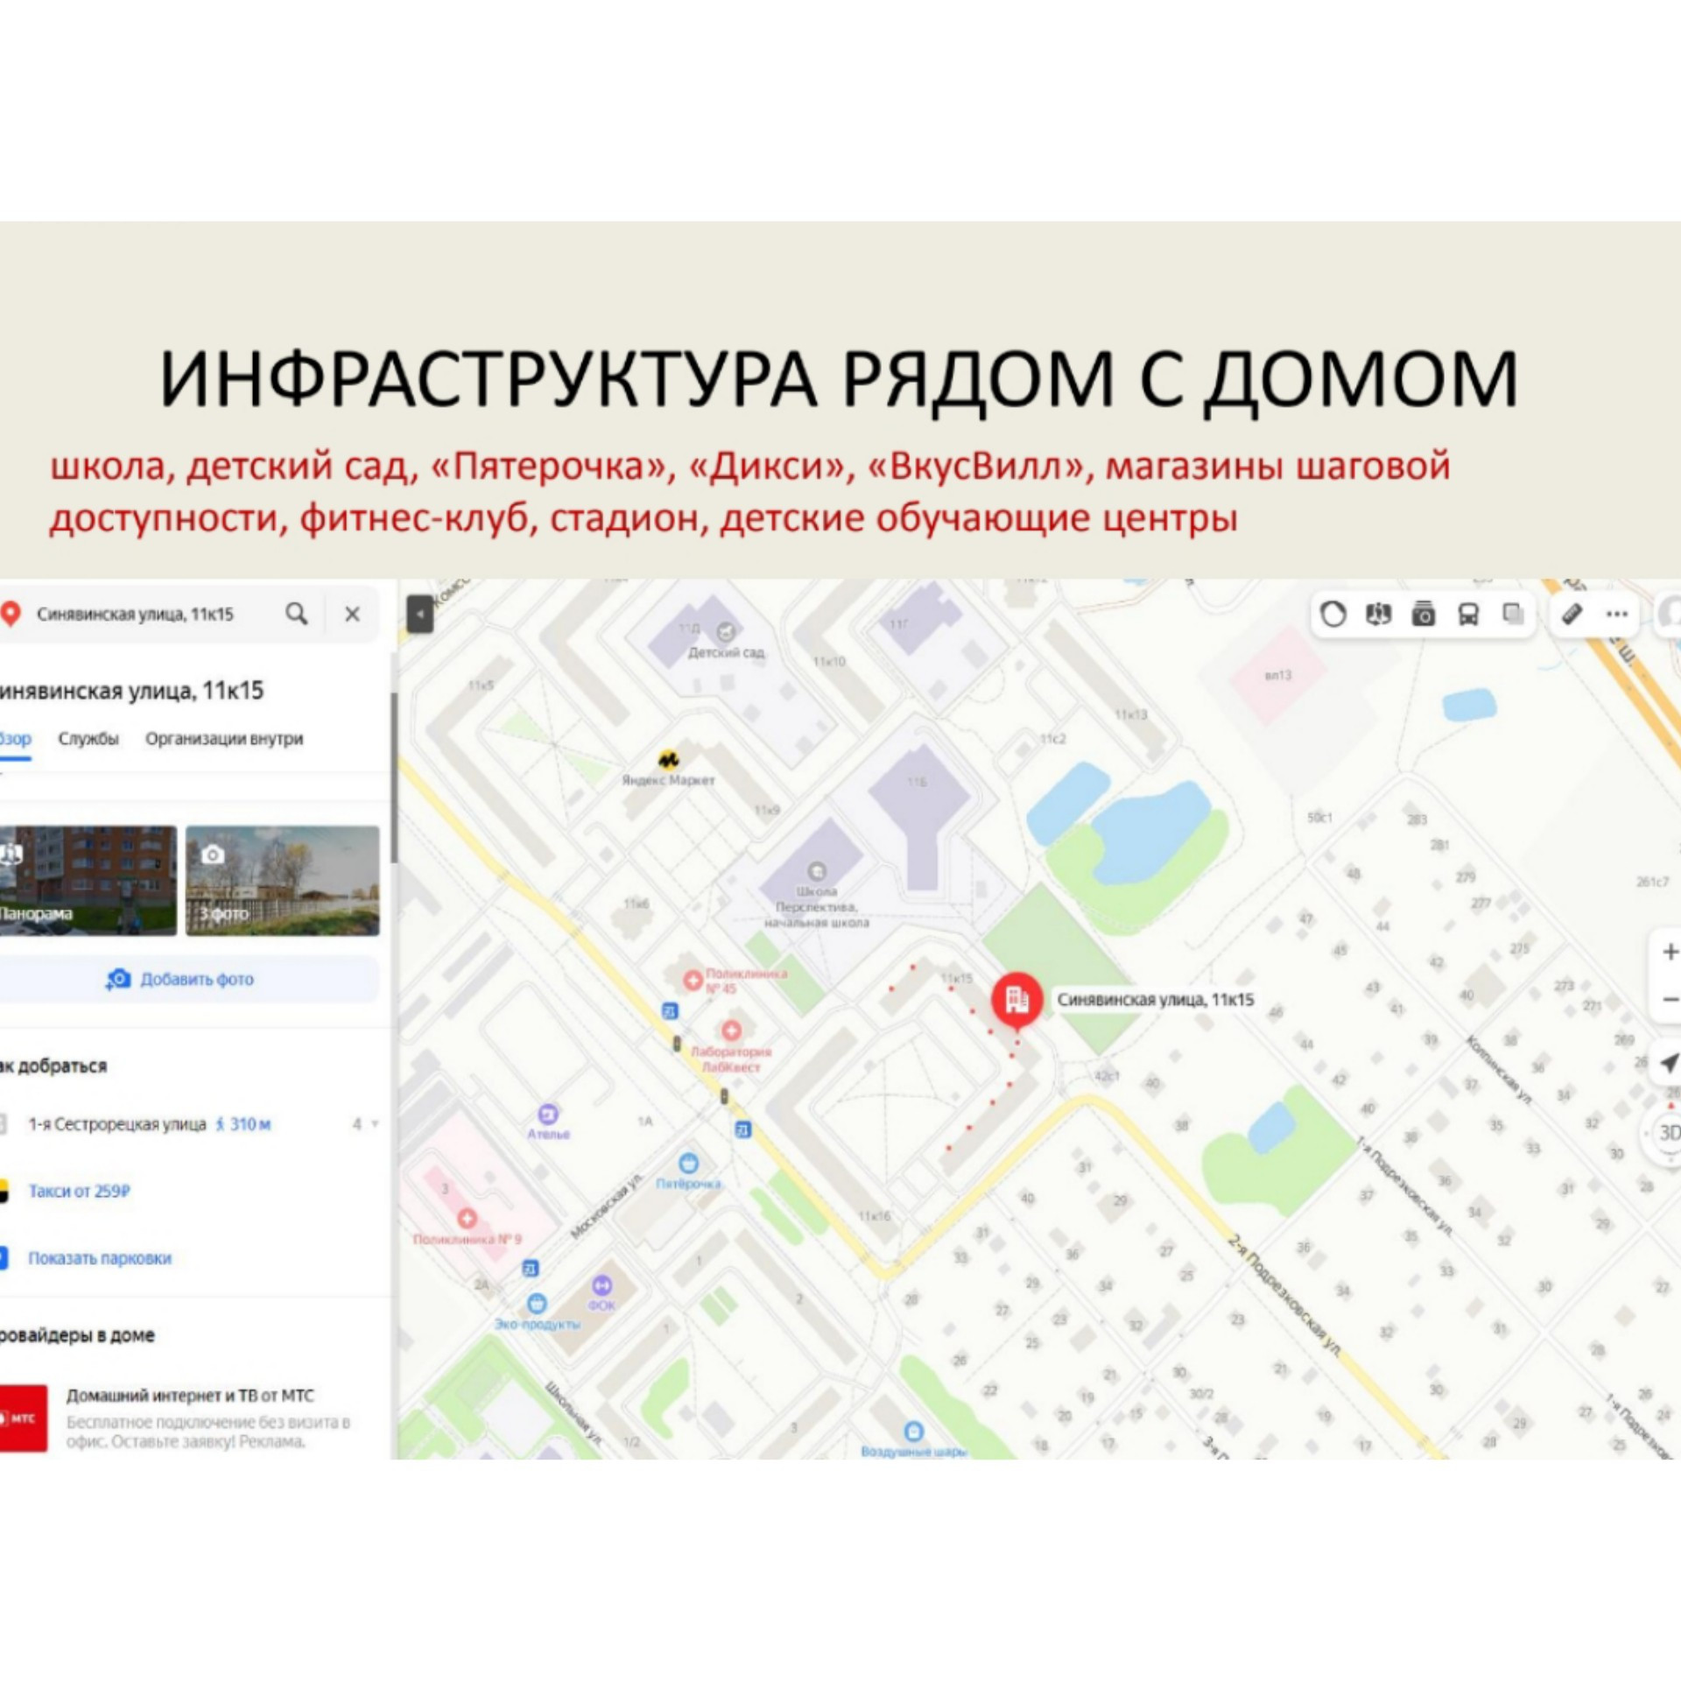Toggle traffic layer icon

[x=1333, y=615]
